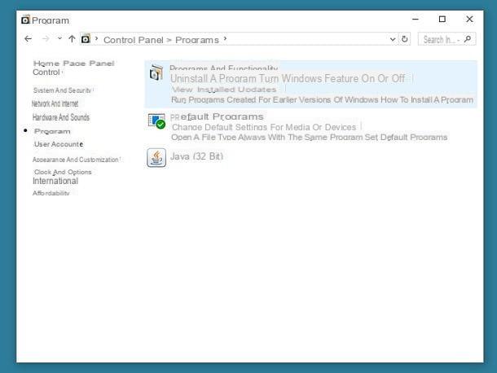
Task: Open Set Default Programs link
Action: [406, 137]
